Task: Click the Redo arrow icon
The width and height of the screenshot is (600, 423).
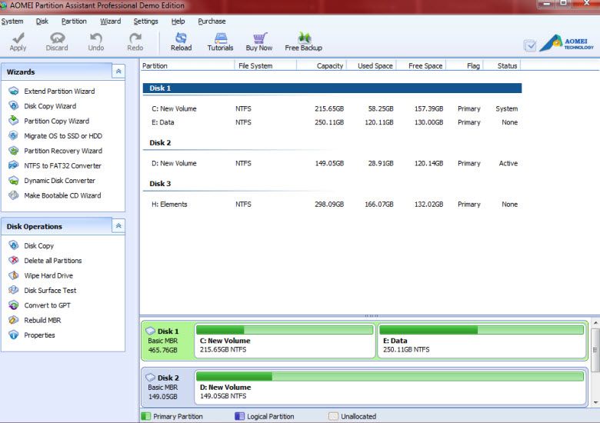Action: [135, 38]
